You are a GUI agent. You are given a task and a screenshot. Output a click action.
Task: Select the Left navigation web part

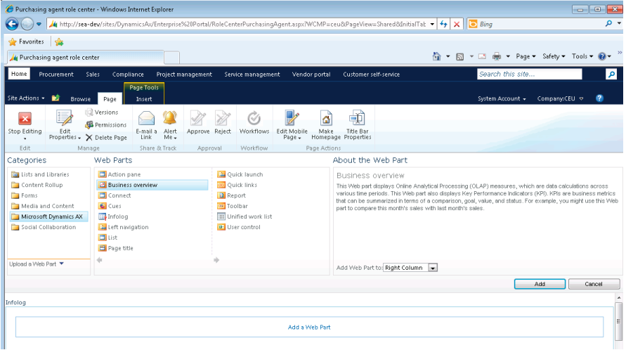pyautogui.click(x=124, y=227)
